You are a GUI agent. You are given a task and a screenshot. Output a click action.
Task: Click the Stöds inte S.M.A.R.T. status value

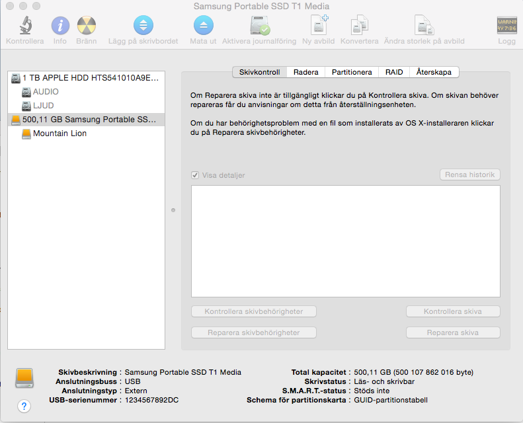(x=372, y=391)
